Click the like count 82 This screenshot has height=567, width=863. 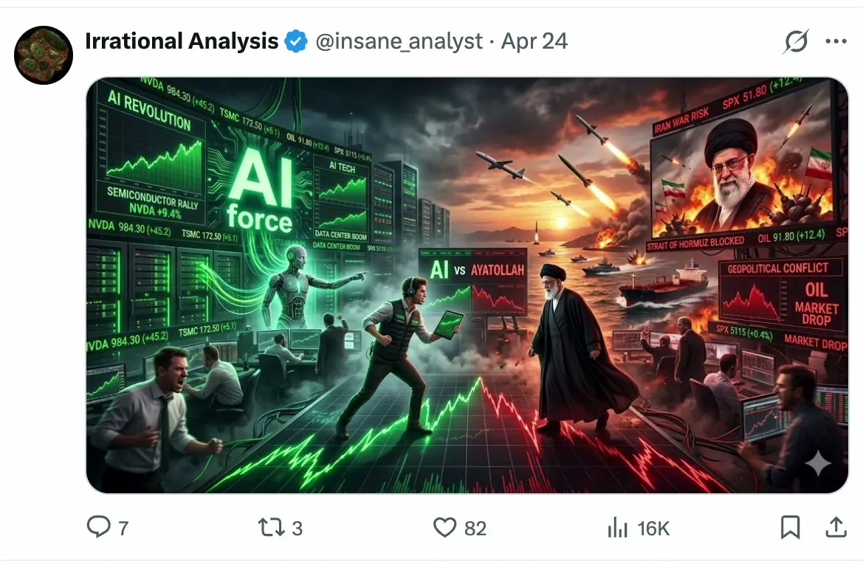(x=475, y=529)
